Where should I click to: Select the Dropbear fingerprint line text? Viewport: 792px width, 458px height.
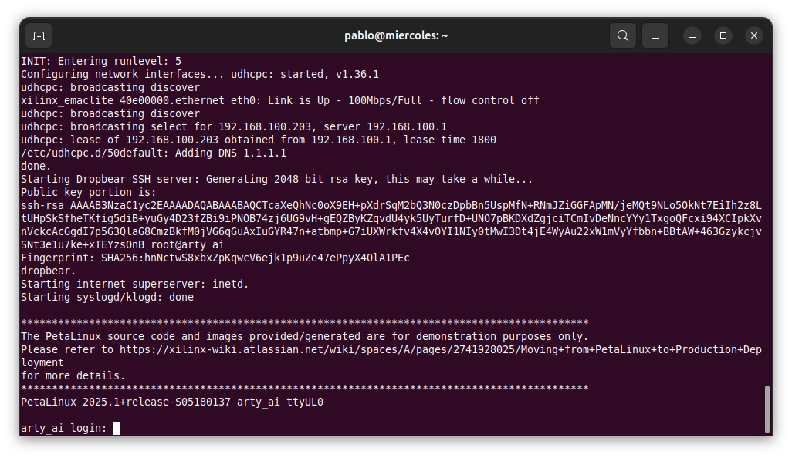coord(215,258)
